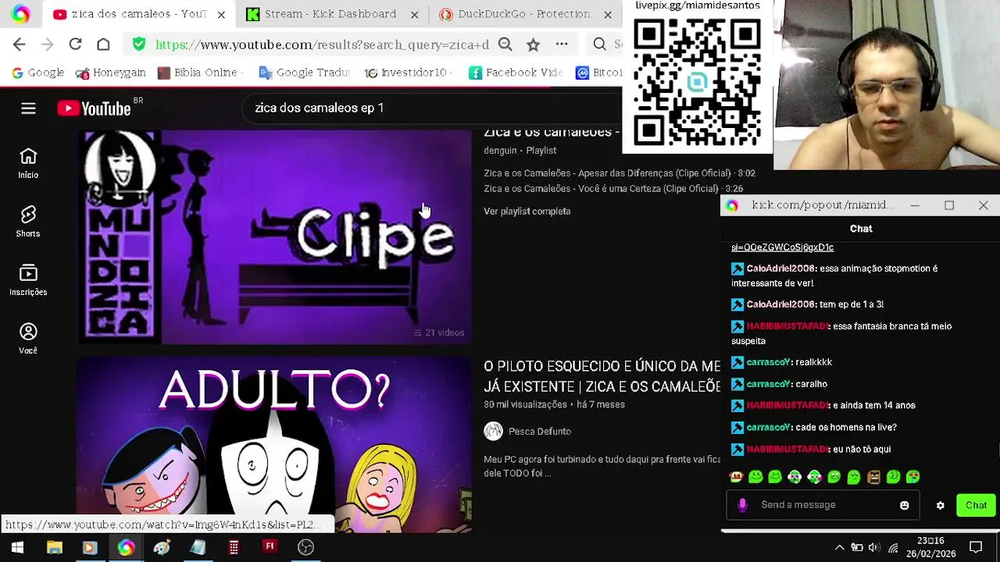This screenshot has height=562, width=1000.
Task: Open chat settings gear icon
Action: (x=941, y=505)
